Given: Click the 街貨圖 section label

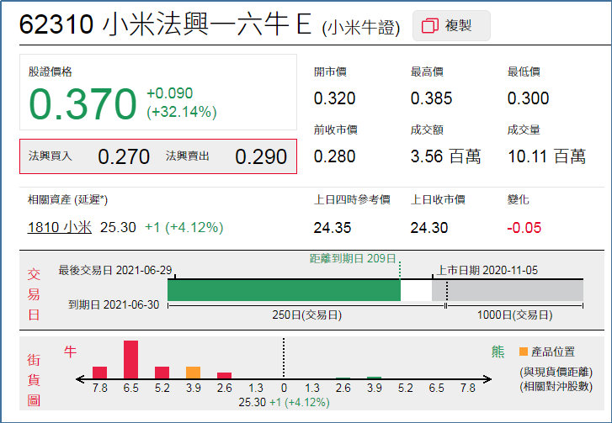Looking at the screenshot, I should (34, 380).
